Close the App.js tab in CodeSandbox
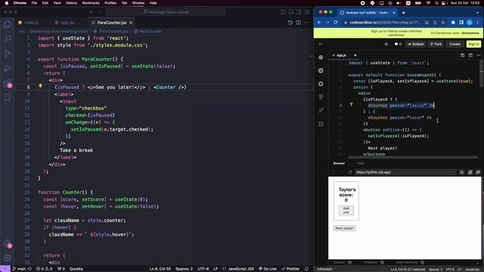Screen dimensions: 484x272 click(355, 55)
